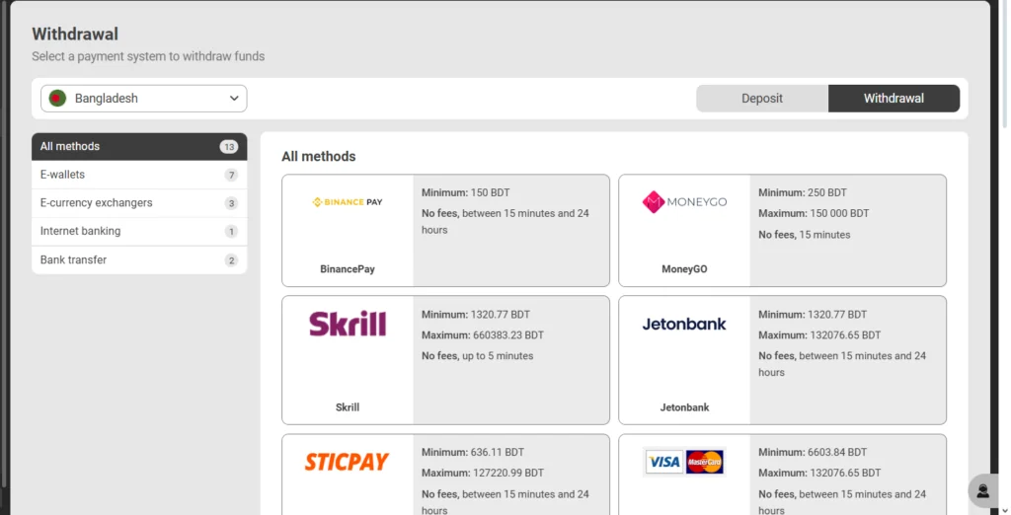The height and width of the screenshot is (515, 1011).
Task: Click MoneyGO Minimum: 250 BDT text
Action: pos(803,192)
